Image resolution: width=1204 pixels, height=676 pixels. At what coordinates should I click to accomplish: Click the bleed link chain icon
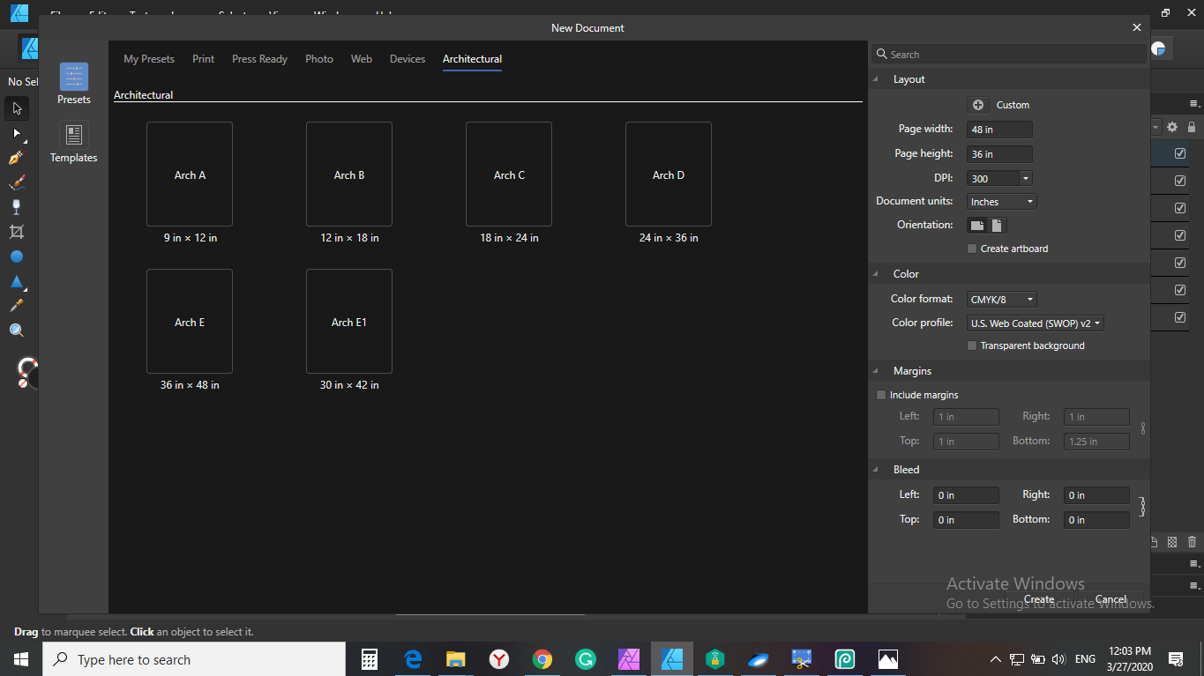click(1142, 507)
